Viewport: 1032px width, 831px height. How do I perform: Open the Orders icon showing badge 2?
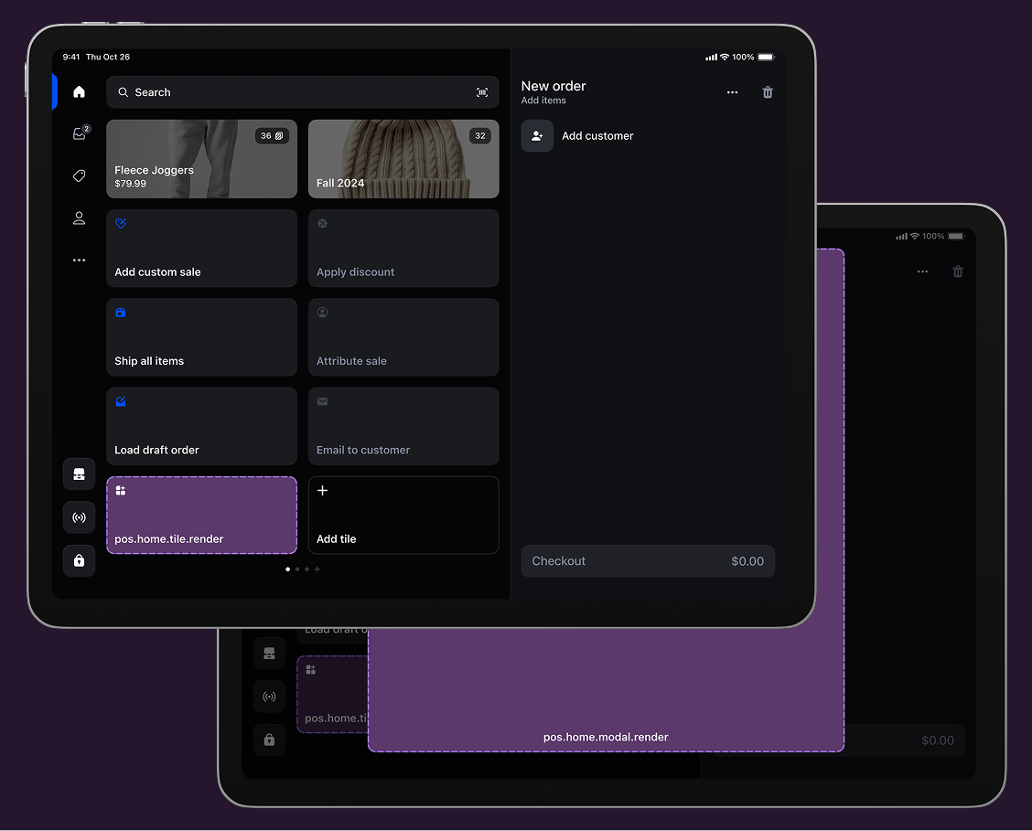pyautogui.click(x=79, y=133)
